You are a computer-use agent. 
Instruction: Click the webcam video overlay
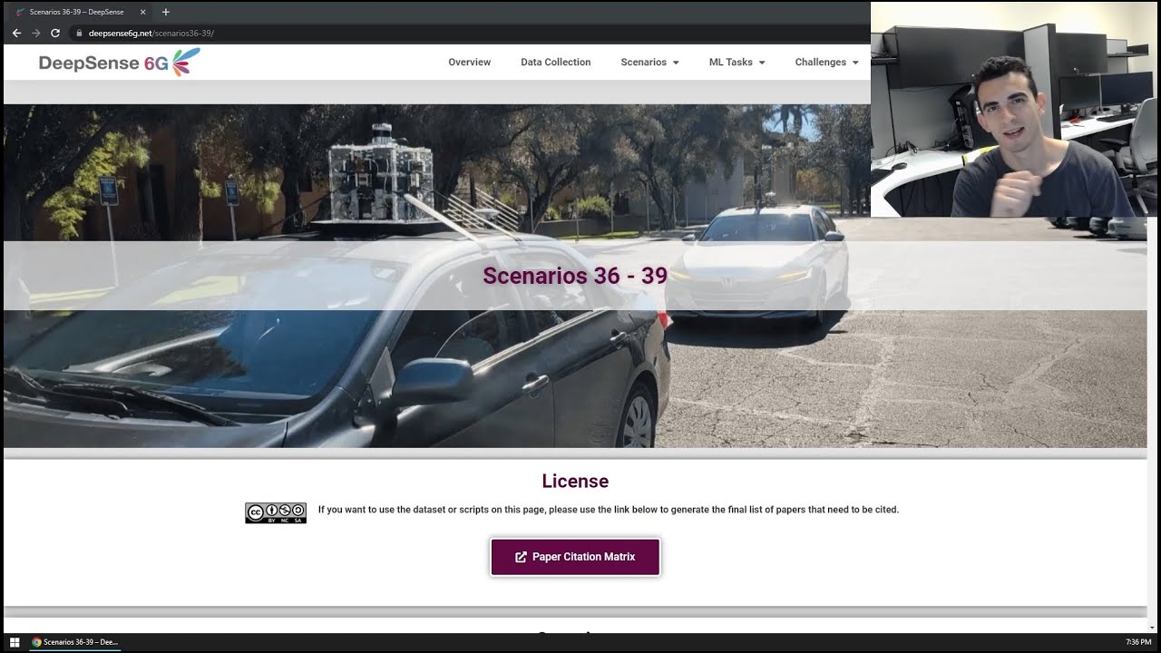pyautogui.click(x=1016, y=109)
